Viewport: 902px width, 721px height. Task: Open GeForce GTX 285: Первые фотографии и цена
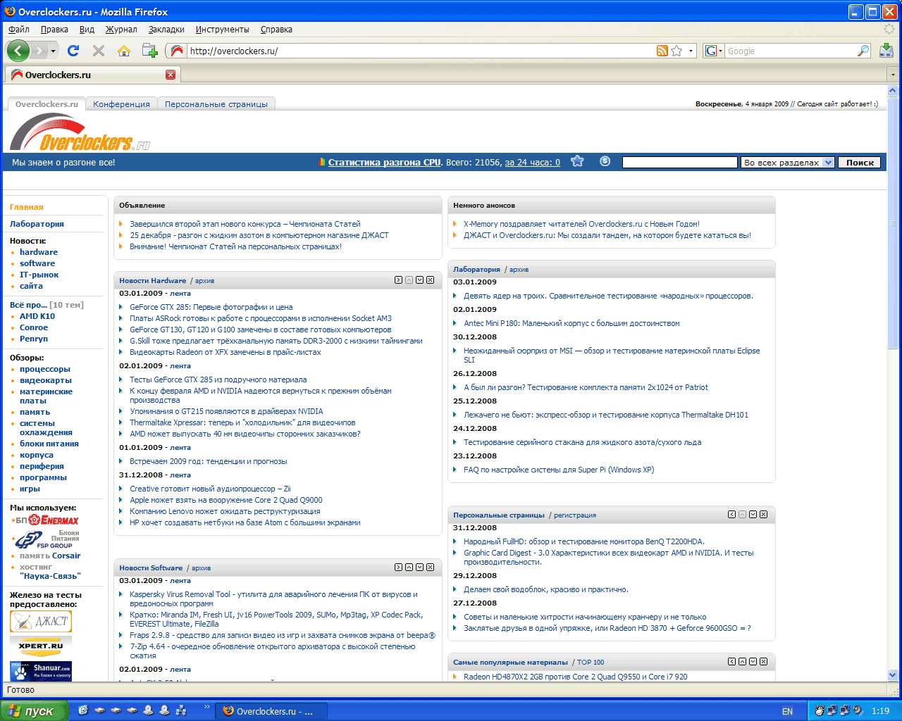pos(211,307)
